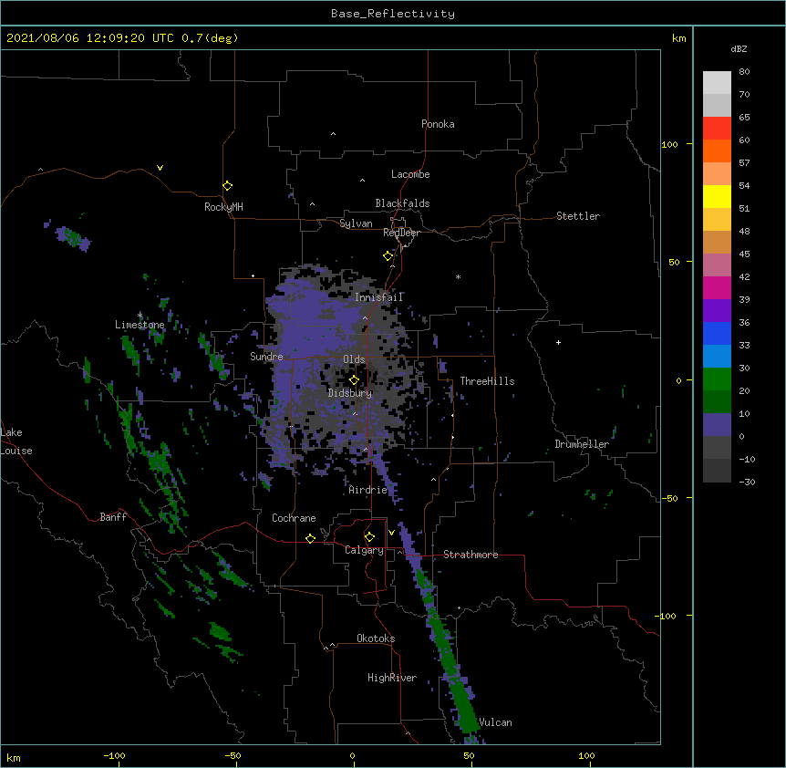786x768 pixels.
Task: Click the Lacombe city label
Action: pyautogui.click(x=410, y=174)
